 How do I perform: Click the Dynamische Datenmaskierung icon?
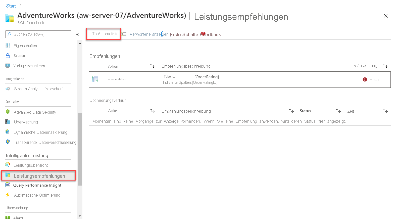pos(8,132)
